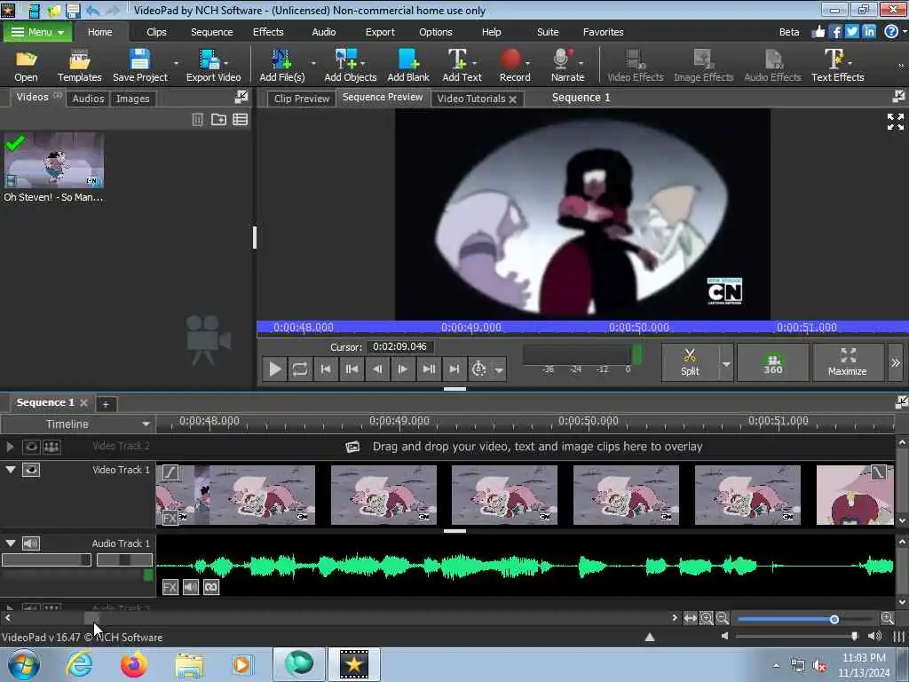
Task: Click the new folder icon in the bin
Action: (218, 120)
